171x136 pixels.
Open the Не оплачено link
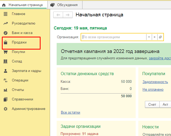[x=153, y=90]
